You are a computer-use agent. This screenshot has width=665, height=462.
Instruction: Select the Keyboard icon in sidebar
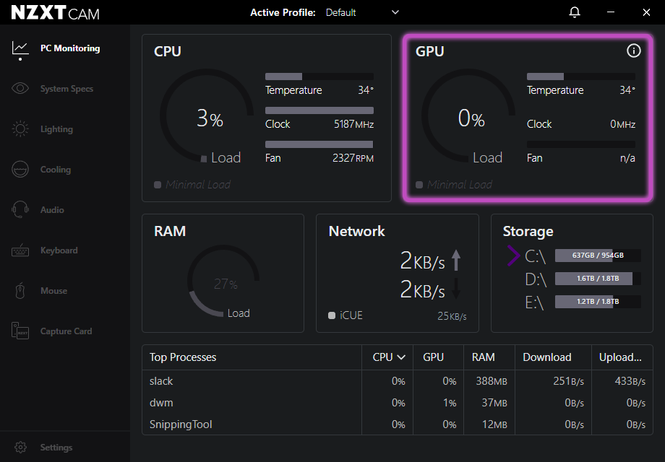(20, 250)
